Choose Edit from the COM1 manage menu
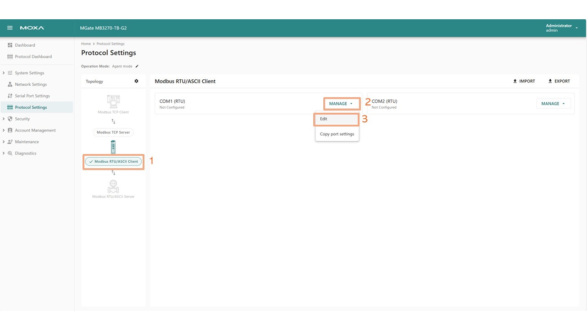Viewport: 587px width, 330px height. (x=336, y=119)
